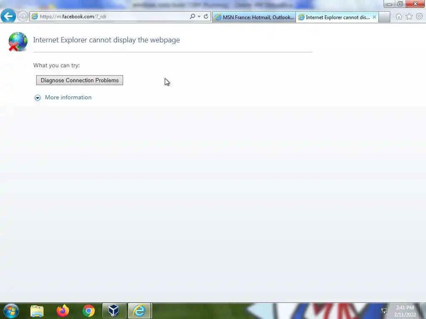
Task: Open Windows Explorer from the taskbar
Action: [x=37, y=311]
